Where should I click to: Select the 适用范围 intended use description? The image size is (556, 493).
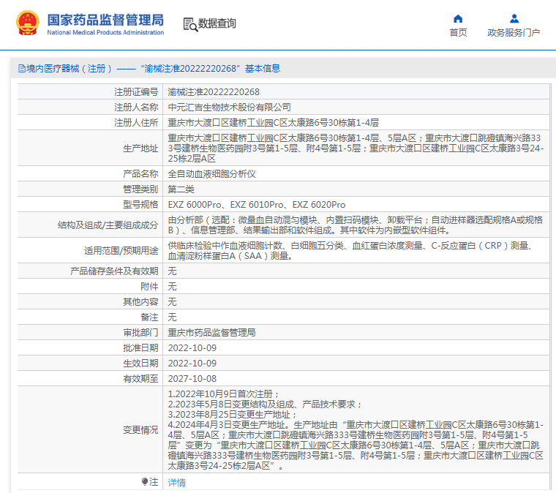click(x=350, y=251)
